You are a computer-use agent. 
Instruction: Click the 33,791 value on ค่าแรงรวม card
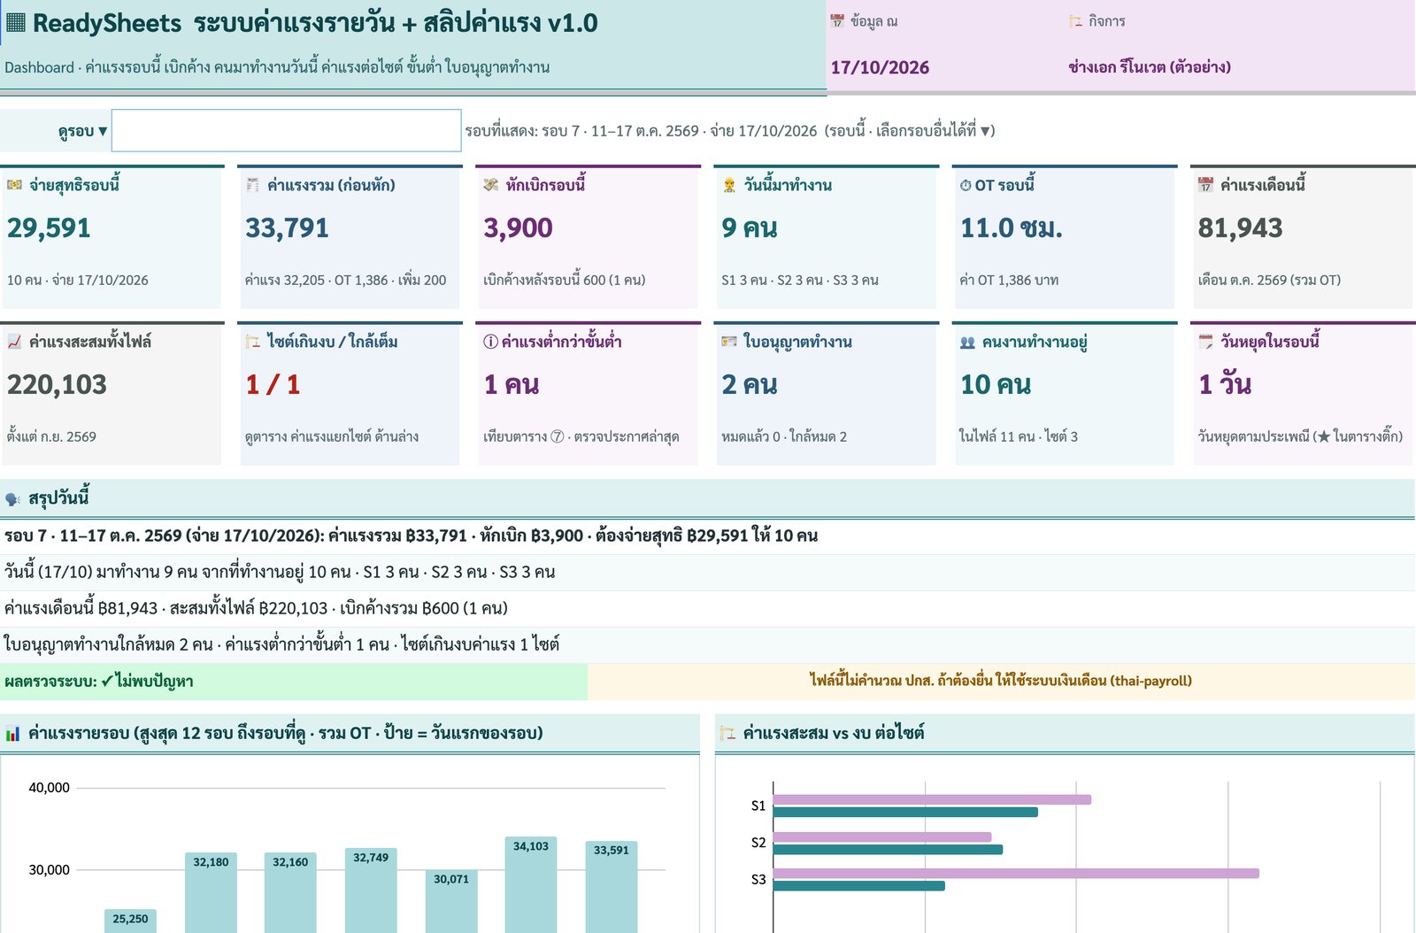pyautogui.click(x=287, y=228)
